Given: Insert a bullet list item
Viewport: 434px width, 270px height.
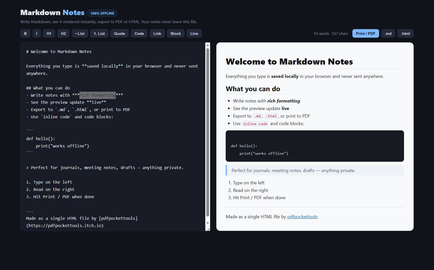Looking at the screenshot, I should coord(80,34).
